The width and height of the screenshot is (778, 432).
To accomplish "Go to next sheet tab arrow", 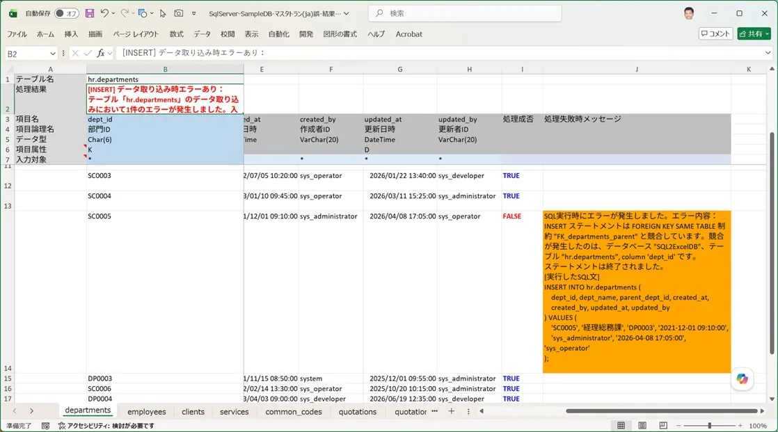I will coord(31,411).
